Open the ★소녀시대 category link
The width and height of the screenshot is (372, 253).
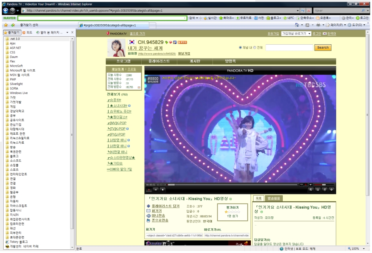tap(117, 106)
